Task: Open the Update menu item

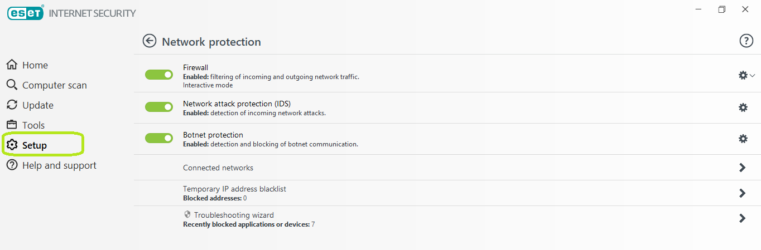Action: [37, 105]
